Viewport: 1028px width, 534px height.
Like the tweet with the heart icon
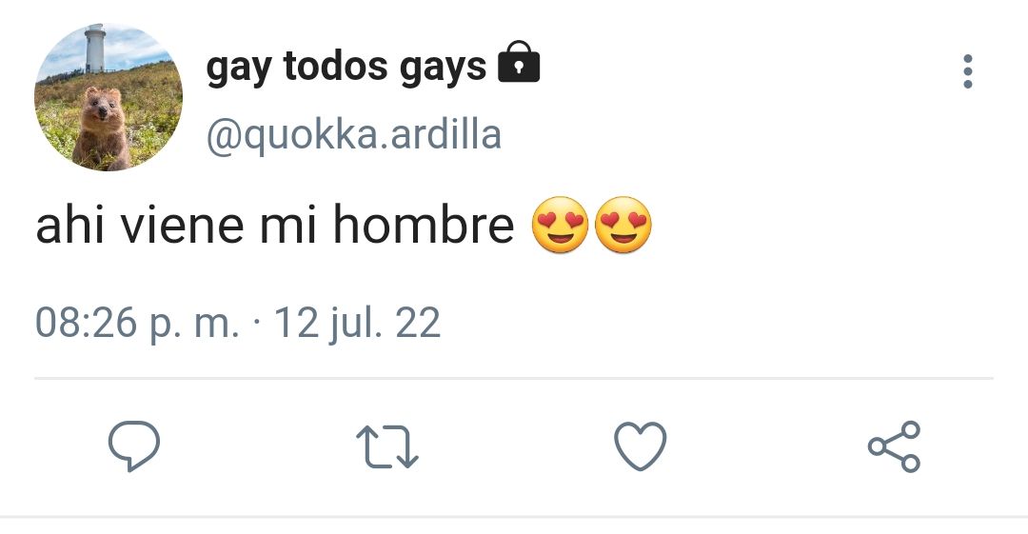[640, 446]
